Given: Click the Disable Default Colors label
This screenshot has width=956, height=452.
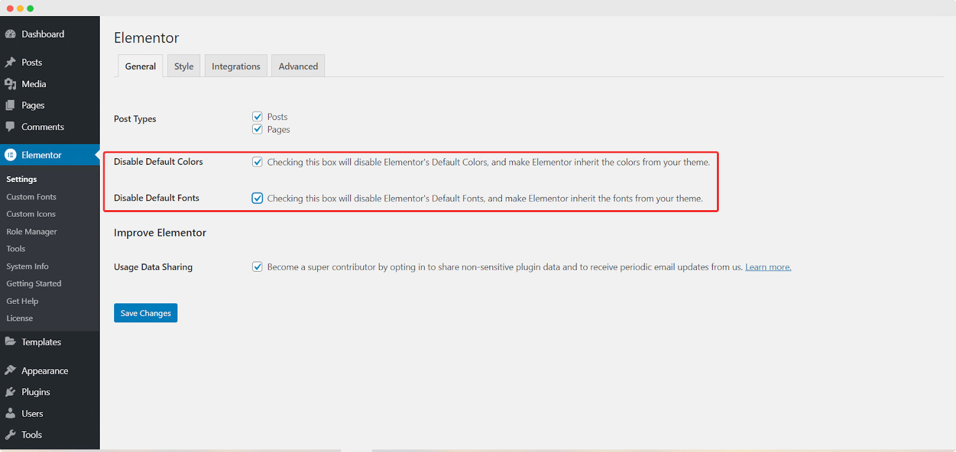Looking at the screenshot, I should coord(158,162).
